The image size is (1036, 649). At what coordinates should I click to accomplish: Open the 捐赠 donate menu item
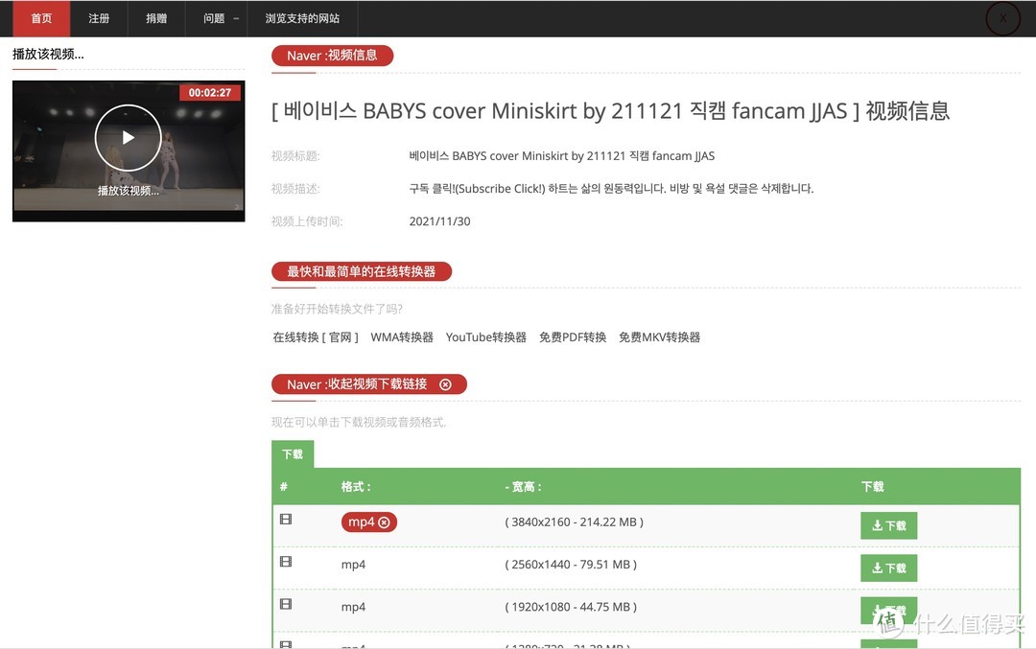coord(156,18)
